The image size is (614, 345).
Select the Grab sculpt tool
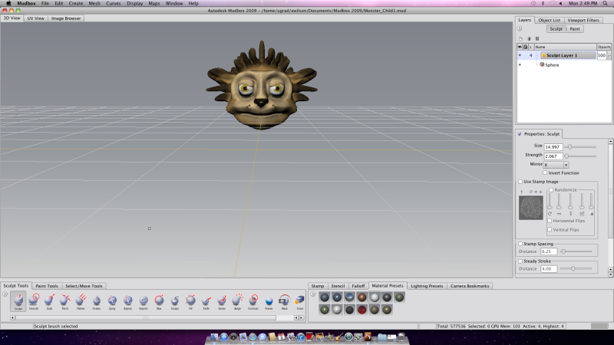click(49, 301)
